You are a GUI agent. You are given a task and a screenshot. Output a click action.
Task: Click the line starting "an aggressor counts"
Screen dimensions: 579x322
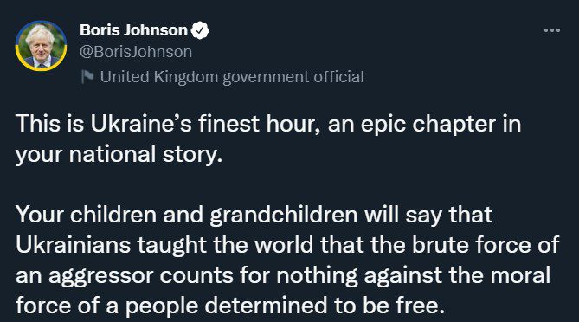click(x=283, y=276)
